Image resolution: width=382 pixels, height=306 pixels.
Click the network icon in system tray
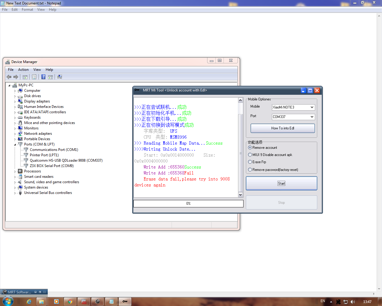point(346,302)
